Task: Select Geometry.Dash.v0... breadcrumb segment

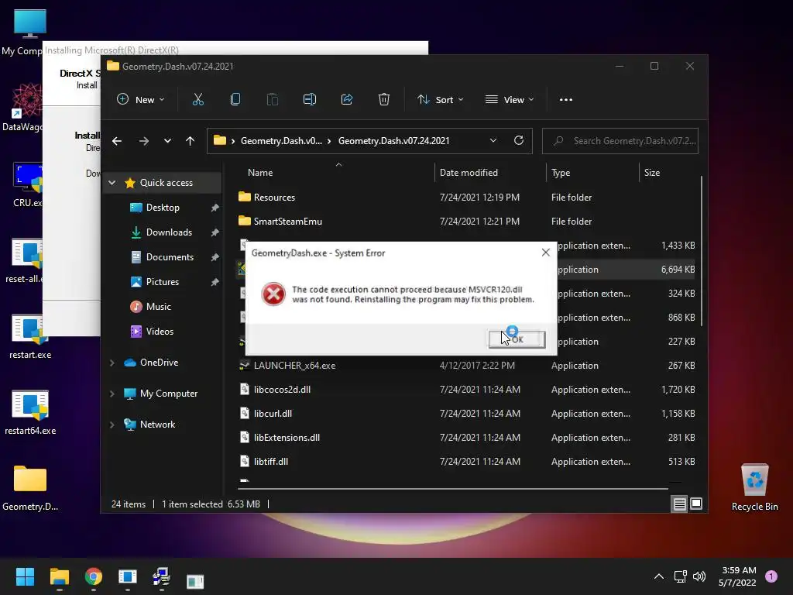Action: (x=281, y=141)
